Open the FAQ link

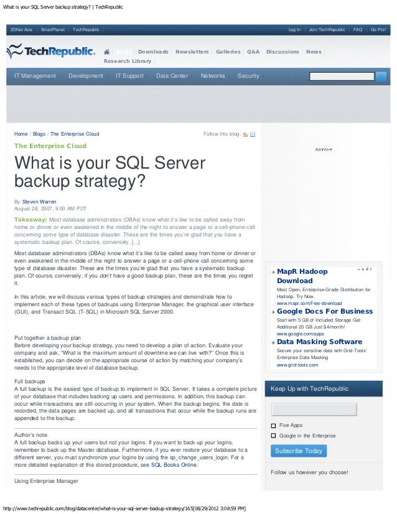click(358, 29)
